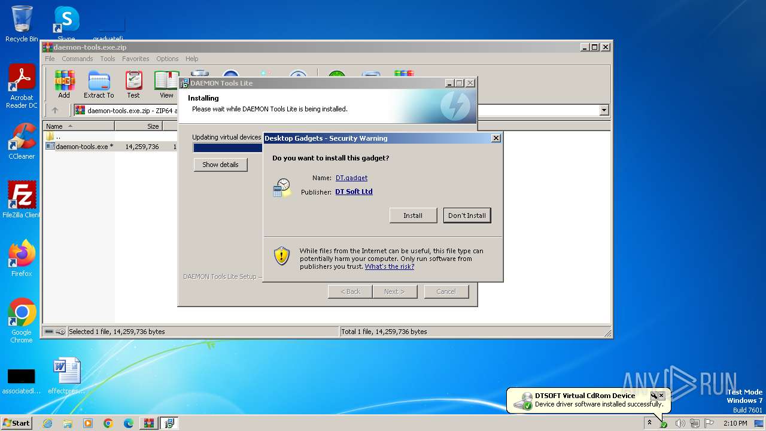
Task: Open Microsoft Edge from the taskbar
Action: (x=129, y=423)
